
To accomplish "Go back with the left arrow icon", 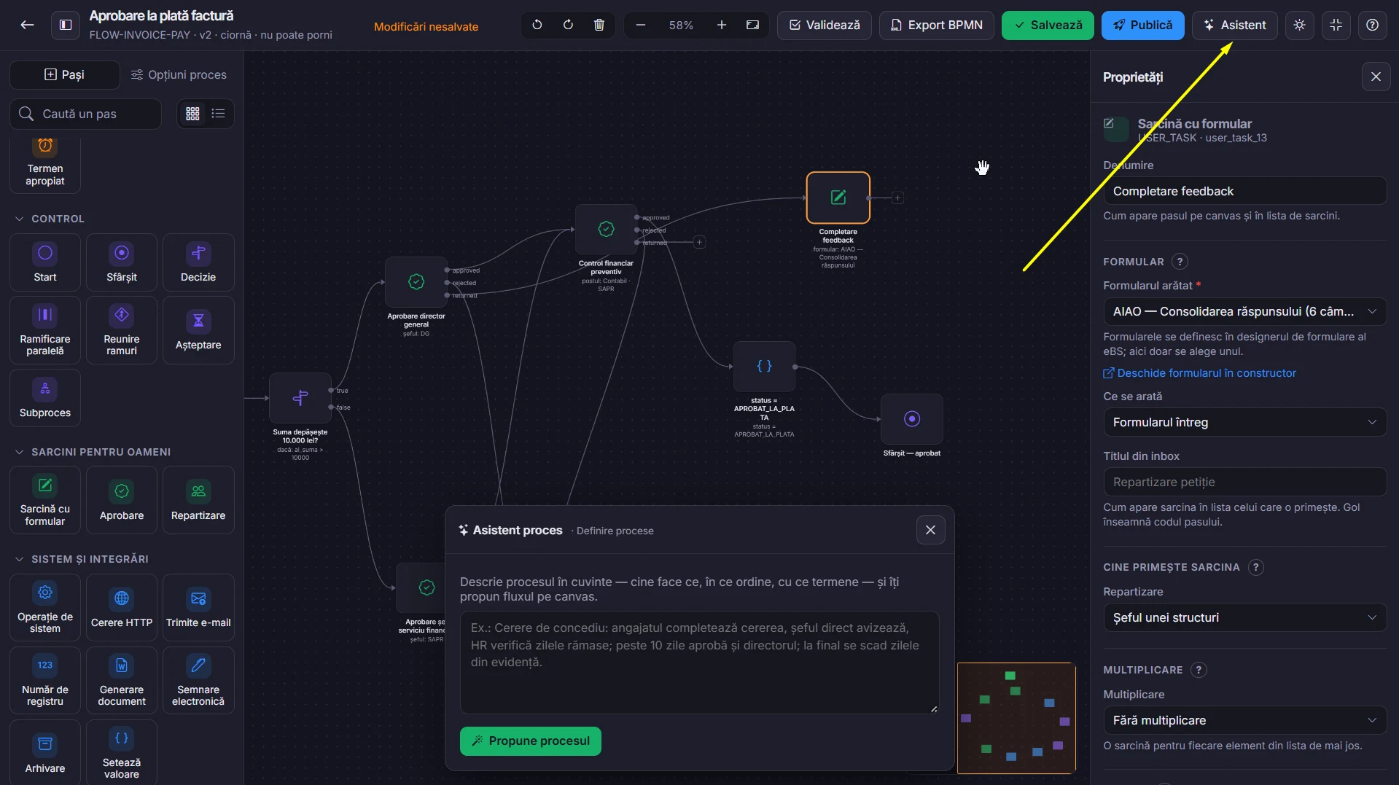I will coord(27,25).
